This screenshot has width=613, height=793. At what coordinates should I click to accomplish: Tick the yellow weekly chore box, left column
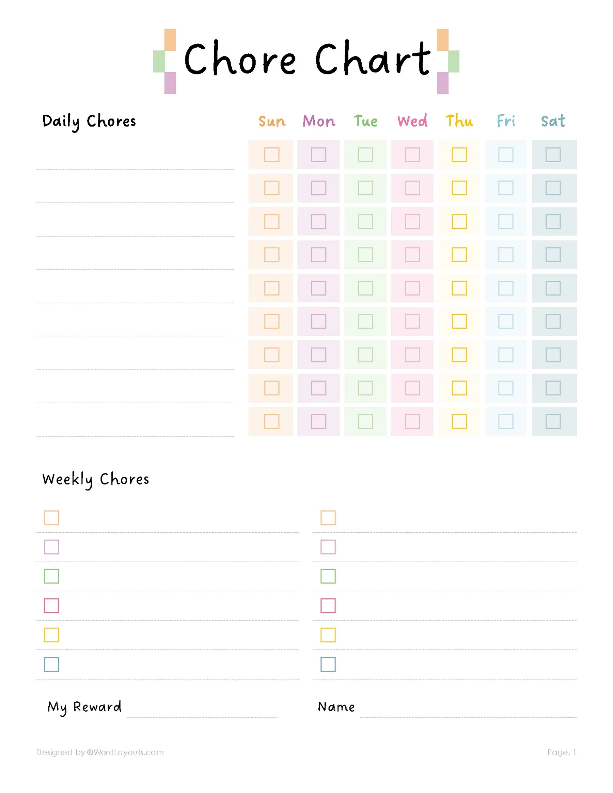[x=52, y=635]
